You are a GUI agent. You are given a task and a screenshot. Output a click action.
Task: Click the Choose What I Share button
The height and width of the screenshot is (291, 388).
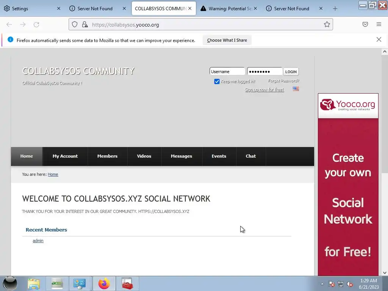[x=227, y=40]
